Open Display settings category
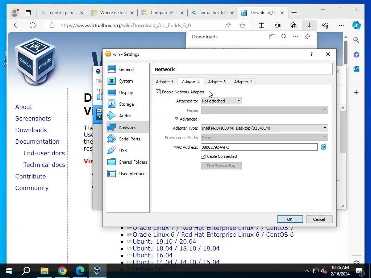The image size is (371, 278). tap(128, 92)
